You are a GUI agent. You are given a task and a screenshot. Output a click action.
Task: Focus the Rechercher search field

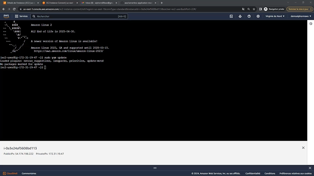(78, 16)
